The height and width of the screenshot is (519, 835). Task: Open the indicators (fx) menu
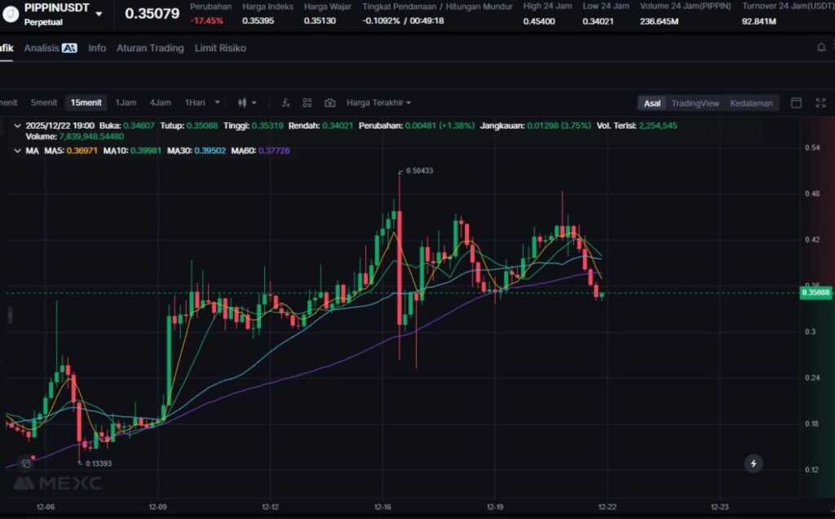[x=285, y=103]
